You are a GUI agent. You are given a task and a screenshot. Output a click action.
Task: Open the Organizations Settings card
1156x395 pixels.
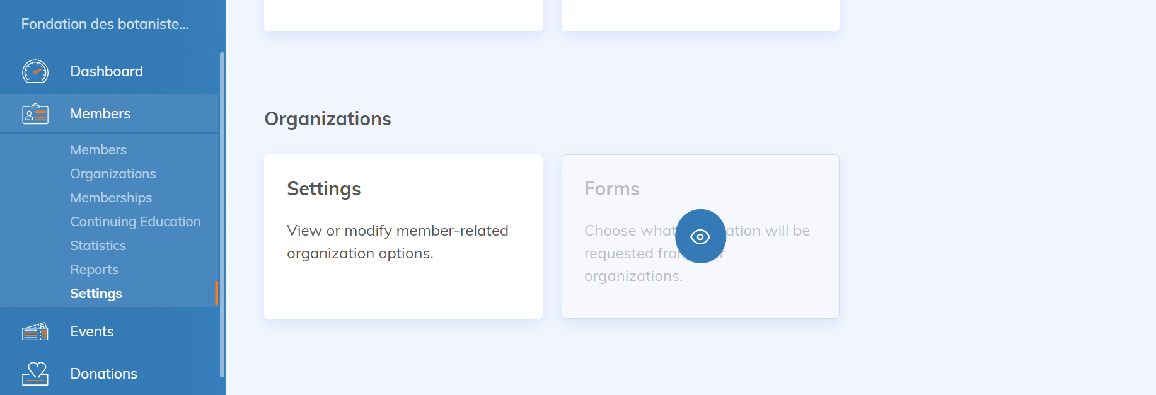coord(403,236)
